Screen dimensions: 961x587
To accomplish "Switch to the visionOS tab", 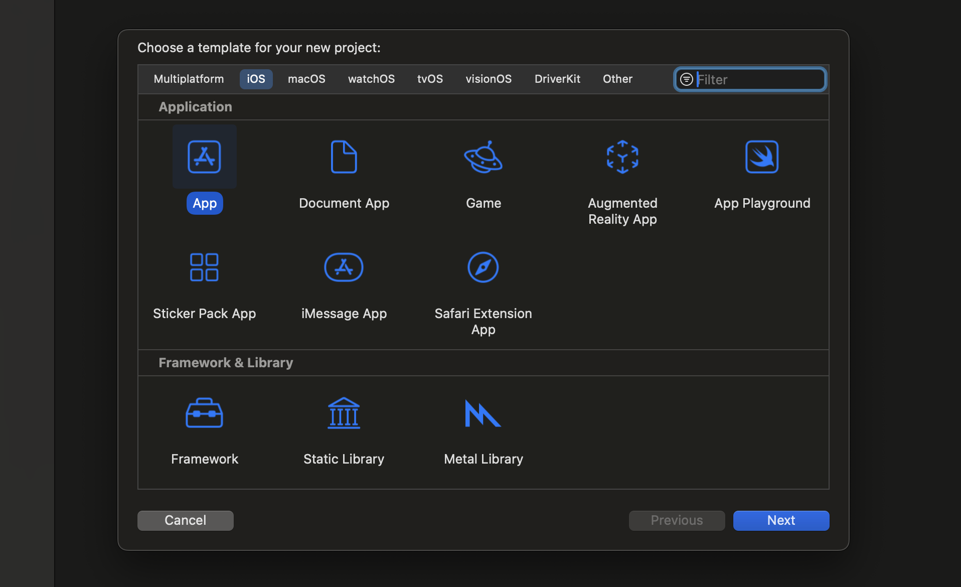I will pyautogui.click(x=489, y=79).
